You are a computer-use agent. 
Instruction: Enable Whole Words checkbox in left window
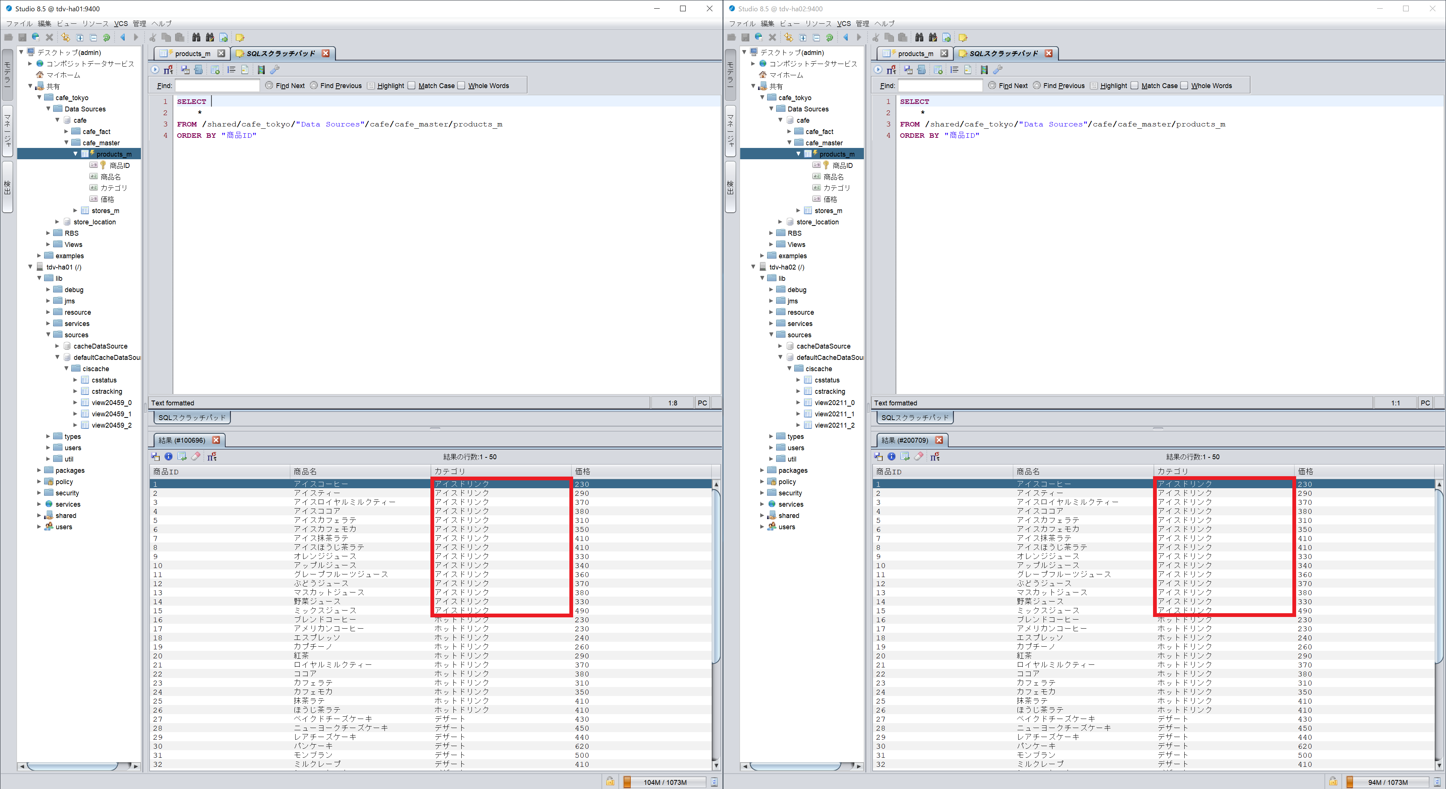point(461,85)
